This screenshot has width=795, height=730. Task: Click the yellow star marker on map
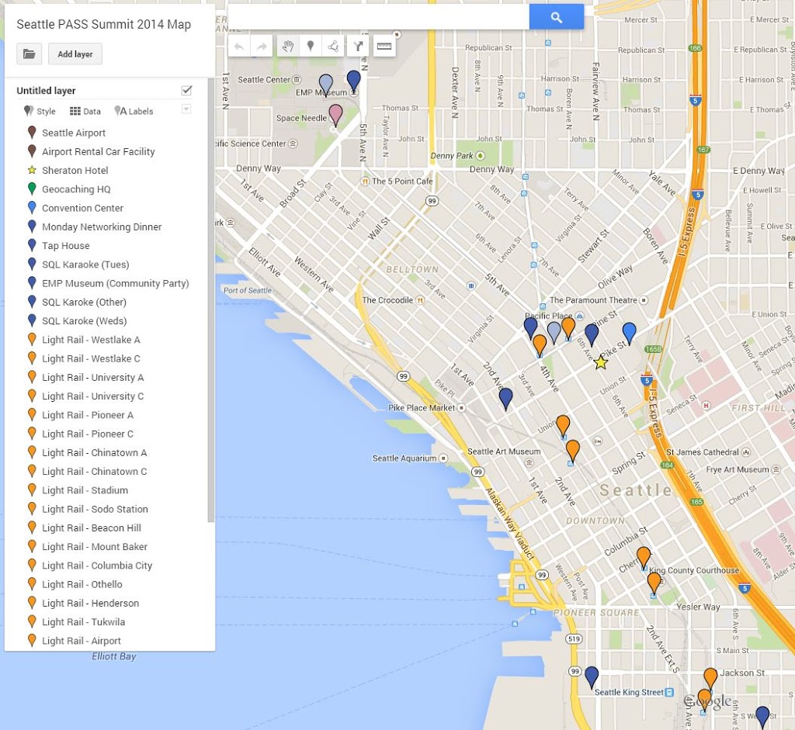pos(600,362)
